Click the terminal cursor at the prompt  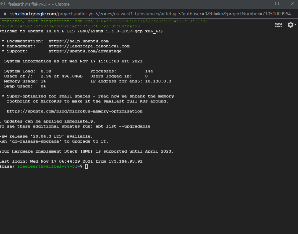tap(86, 167)
